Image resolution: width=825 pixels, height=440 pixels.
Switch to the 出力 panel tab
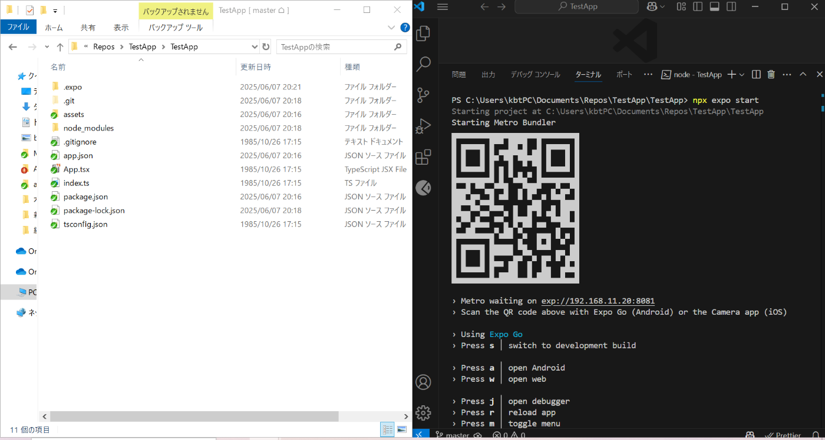[x=488, y=75]
